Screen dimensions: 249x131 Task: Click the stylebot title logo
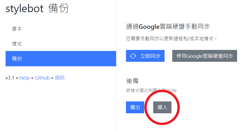[x=24, y=9]
